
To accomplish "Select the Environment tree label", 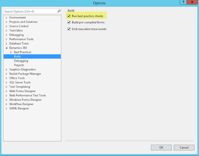I will tap(17, 17).
